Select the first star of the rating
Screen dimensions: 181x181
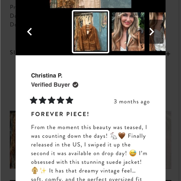click(34, 100)
